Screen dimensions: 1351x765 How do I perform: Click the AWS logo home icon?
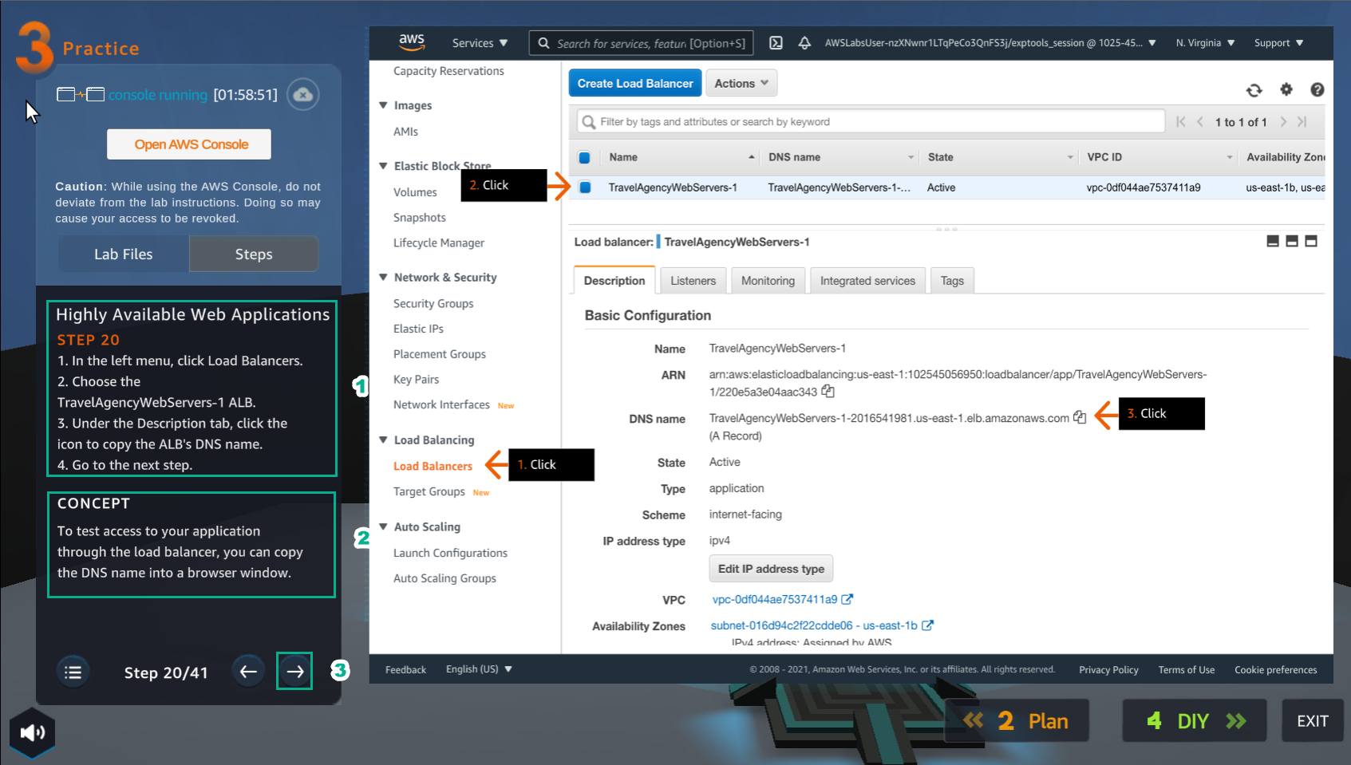tap(412, 41)
